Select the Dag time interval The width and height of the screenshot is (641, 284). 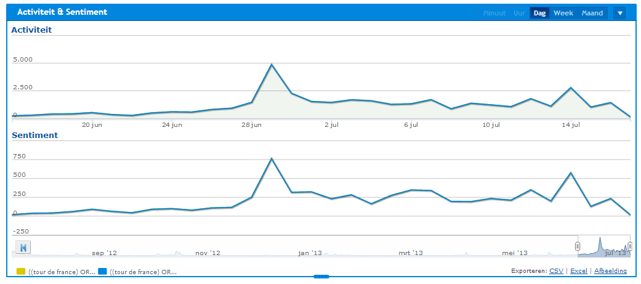pos(539,13)
